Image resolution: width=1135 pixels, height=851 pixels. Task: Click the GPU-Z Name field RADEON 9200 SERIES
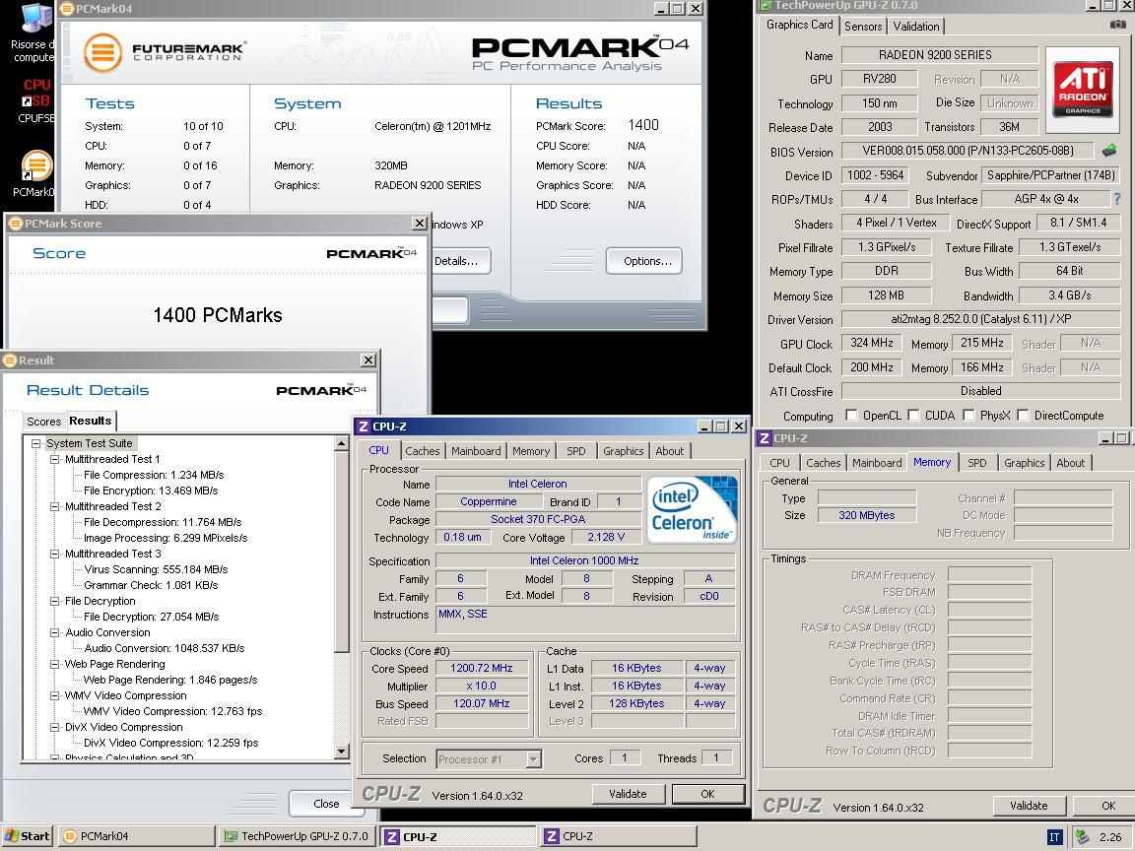940,55
